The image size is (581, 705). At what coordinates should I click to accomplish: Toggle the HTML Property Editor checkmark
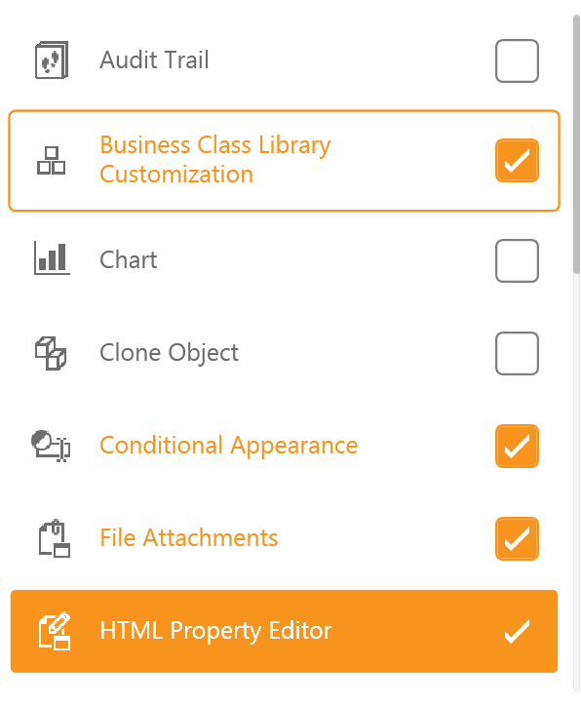click(x=517, y=631)
